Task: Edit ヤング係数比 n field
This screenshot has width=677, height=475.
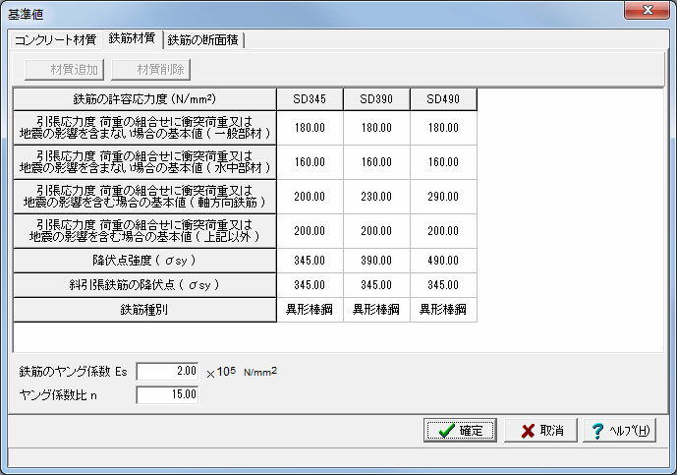Action: pos(167,394)
